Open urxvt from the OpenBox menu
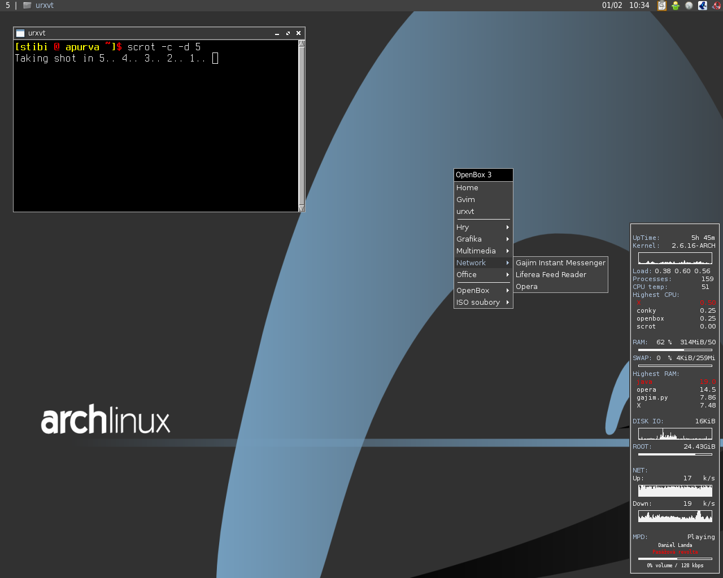 click(483, 212)
